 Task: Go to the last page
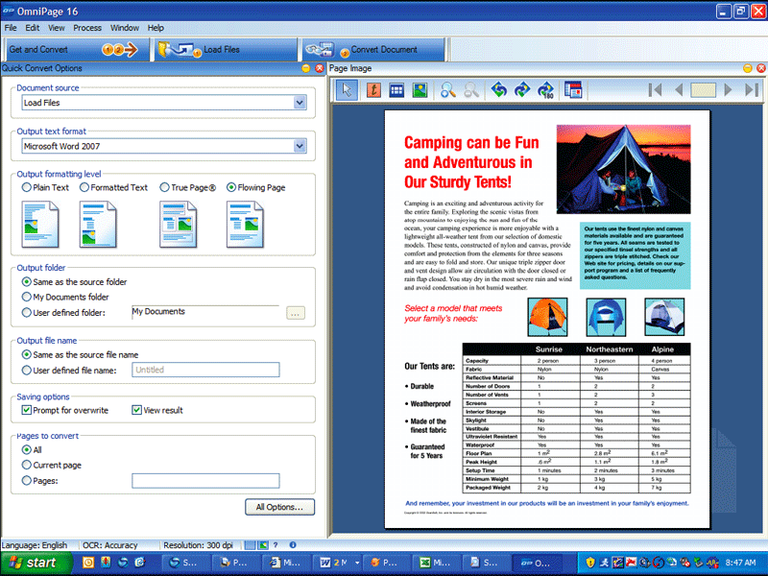pyautogui.click(x=752, y=89)
